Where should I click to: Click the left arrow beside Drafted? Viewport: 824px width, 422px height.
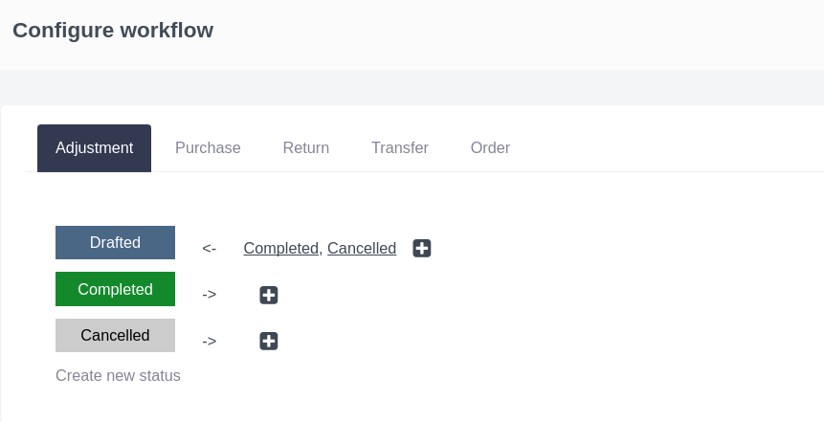click(x=210, y=248)
